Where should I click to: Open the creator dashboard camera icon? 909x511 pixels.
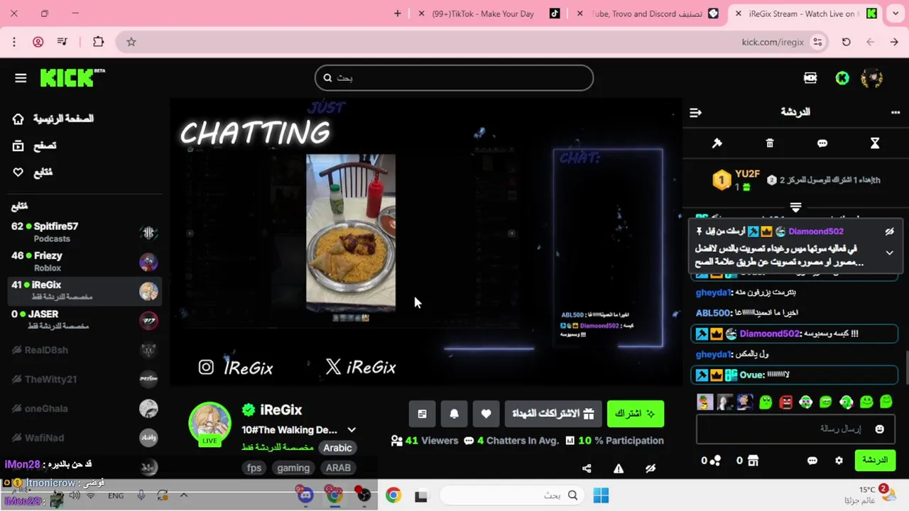(x=810, y=78)
